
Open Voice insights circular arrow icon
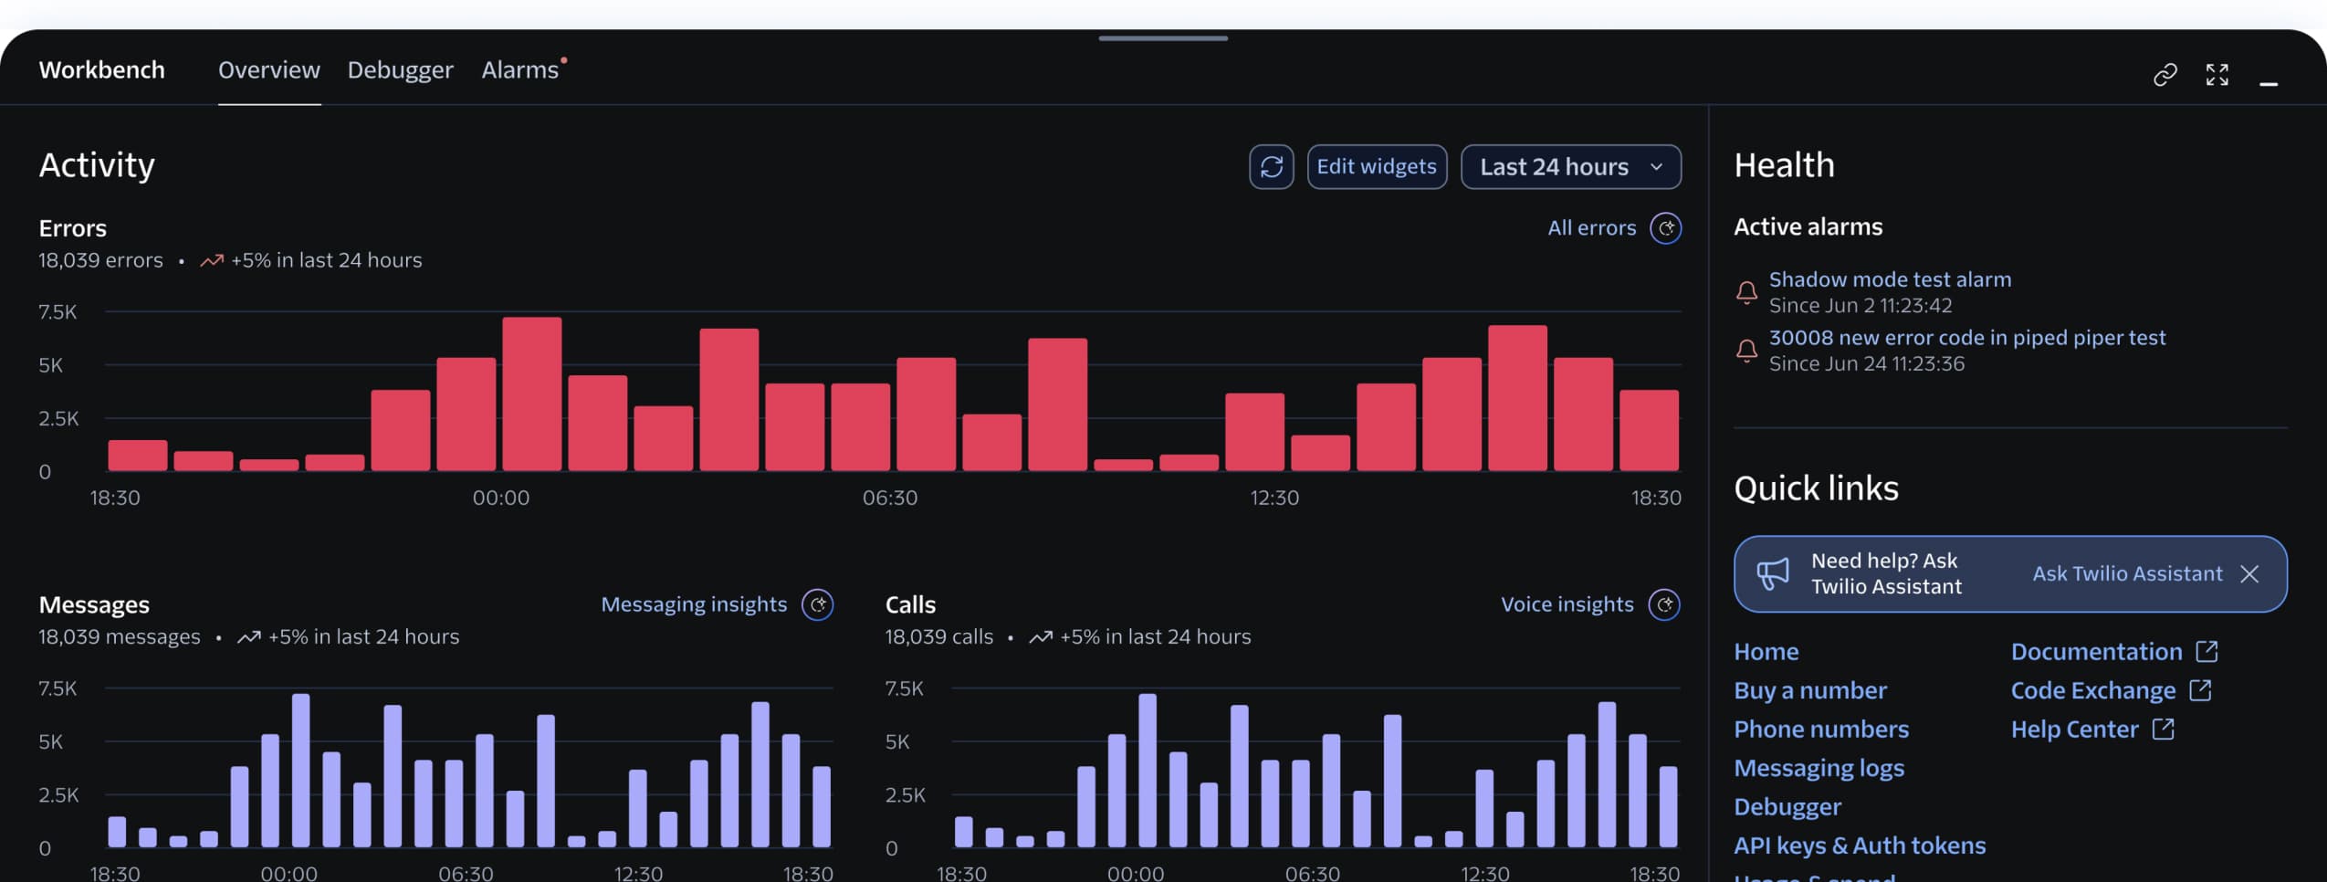(1664, 604)
